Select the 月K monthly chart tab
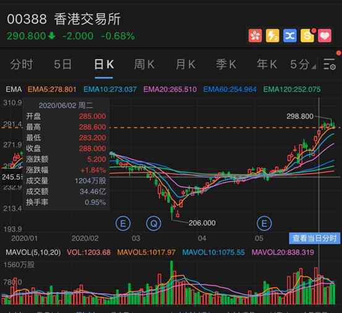342x313 pixels. (186, 64)
